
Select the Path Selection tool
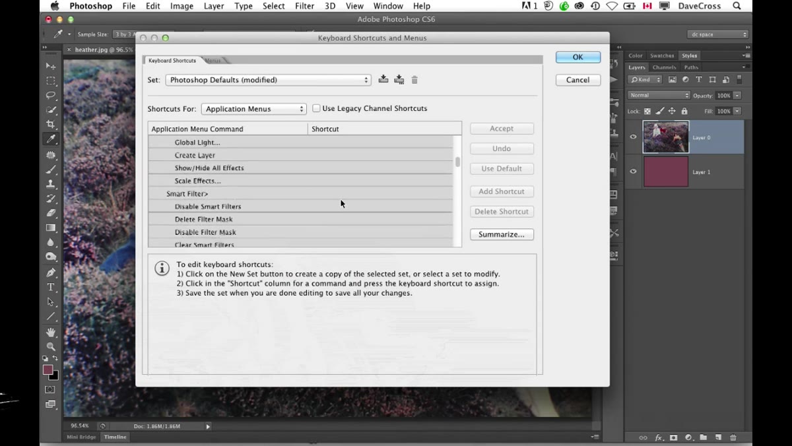tap(51, 302)
